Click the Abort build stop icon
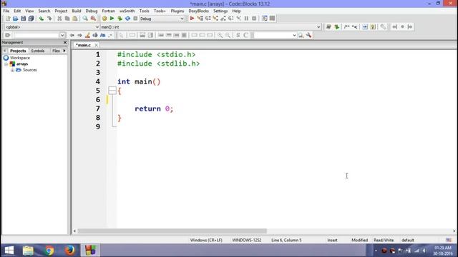 135,19
